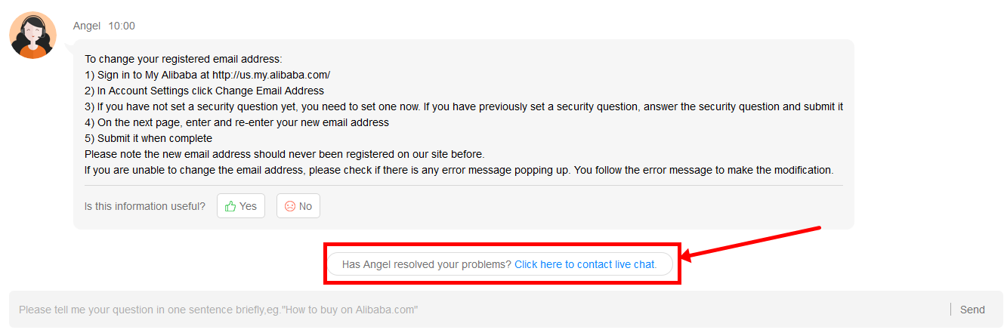1004x336 pixels.
Task: Click the green thumbs-up icon
Action: pos(230,206)
